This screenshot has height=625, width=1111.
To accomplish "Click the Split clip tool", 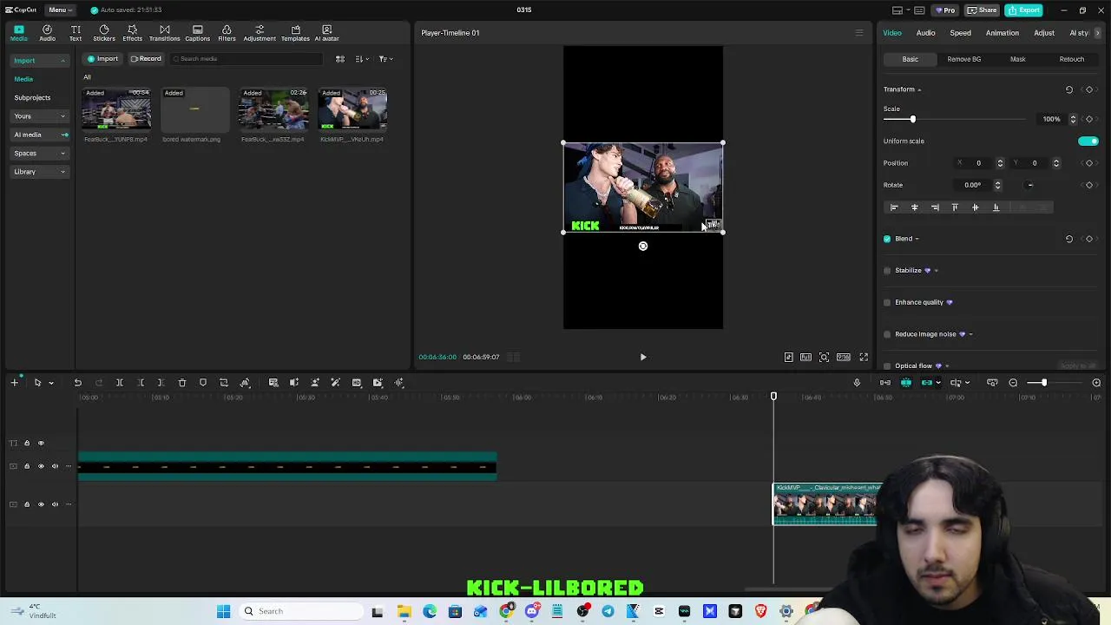I will click(120, 383).
